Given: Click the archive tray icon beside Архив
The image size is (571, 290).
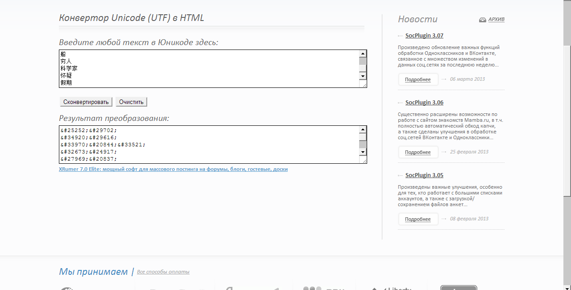Looking at the screenshot, I should (x=482, y=20).
